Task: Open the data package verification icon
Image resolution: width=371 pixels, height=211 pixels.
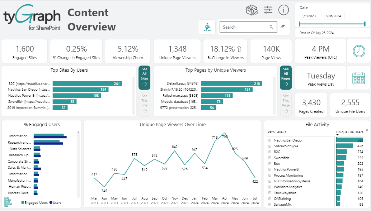Action: point(252,10)
